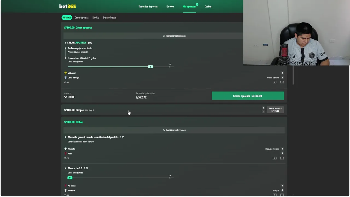Go to En vivo in top navigation

pyautogui.click(x=170, y=7)
